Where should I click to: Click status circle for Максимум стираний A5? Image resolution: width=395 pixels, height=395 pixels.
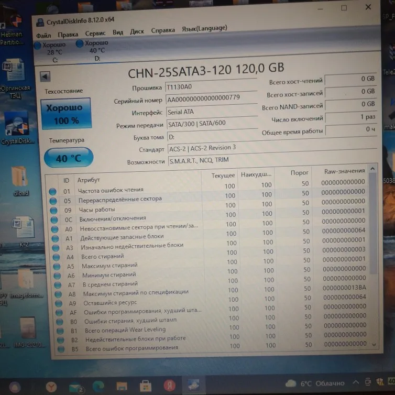coord(57,267)
